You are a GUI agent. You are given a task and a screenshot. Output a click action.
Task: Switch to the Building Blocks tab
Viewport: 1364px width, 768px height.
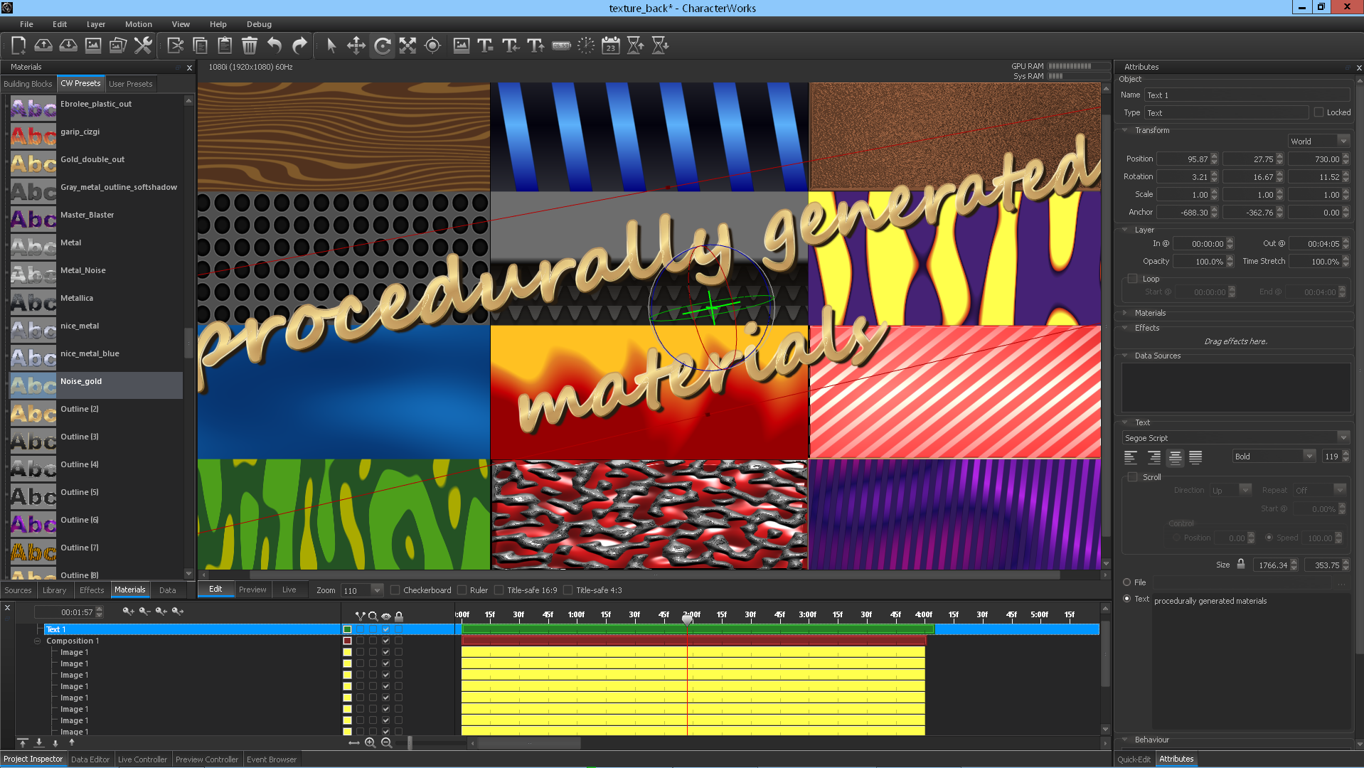click(x=28, y=84)
